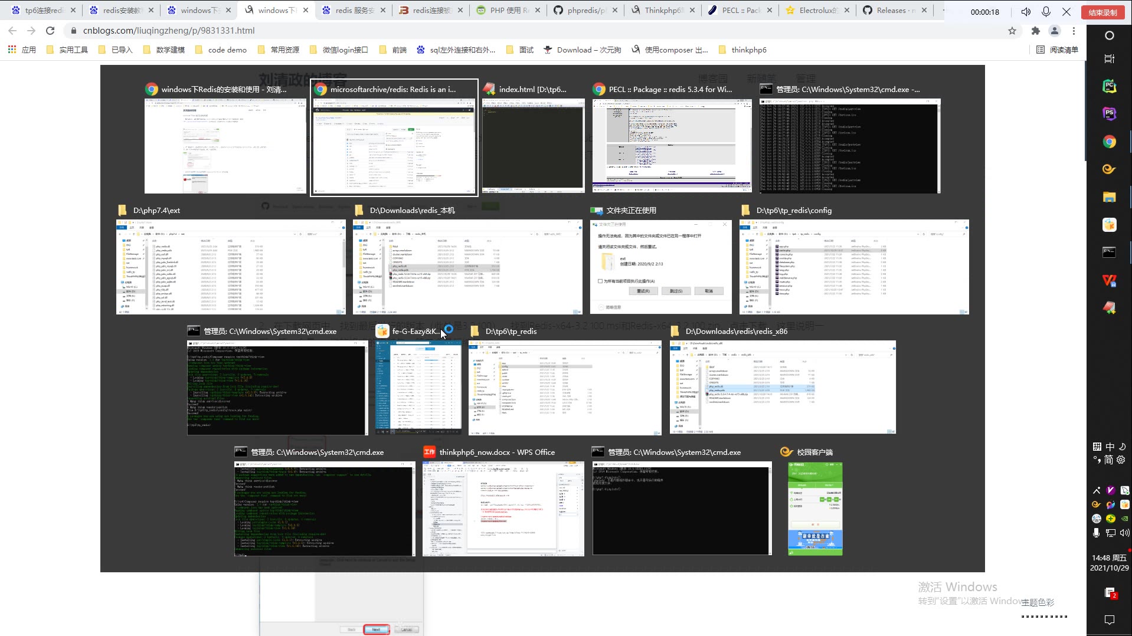Click the cmd icon in the taskbar
This screenshot has width=1132, height=636.
(x=1110, y=253)
